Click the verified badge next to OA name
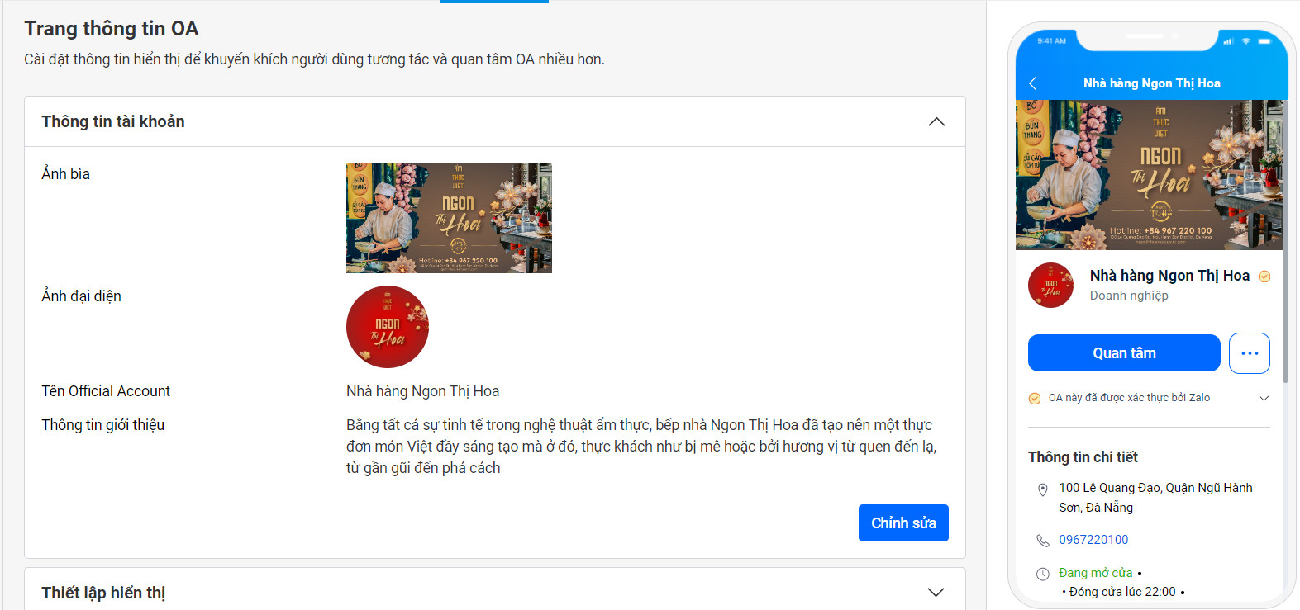This screenshot has width=1300, height=610. coord(1264,277)
